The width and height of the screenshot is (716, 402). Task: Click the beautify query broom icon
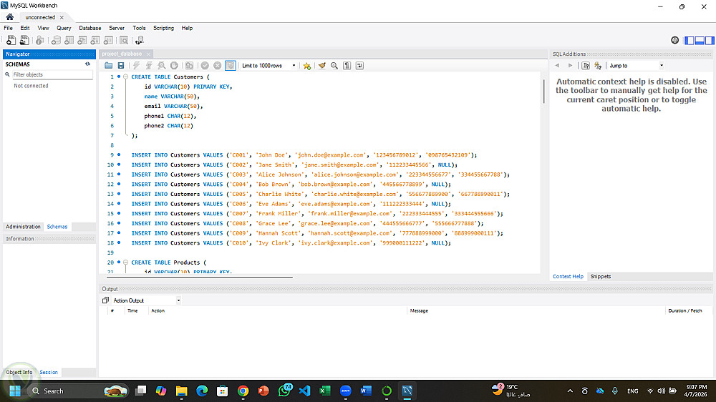click(x=321, y=65)
